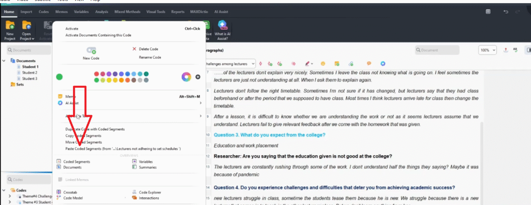Open the MAXDictio ribbon tab
This screenshot has width=531, height=205.
pos(199,12)
